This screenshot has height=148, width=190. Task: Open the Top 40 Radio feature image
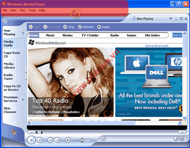click(71, 82)
